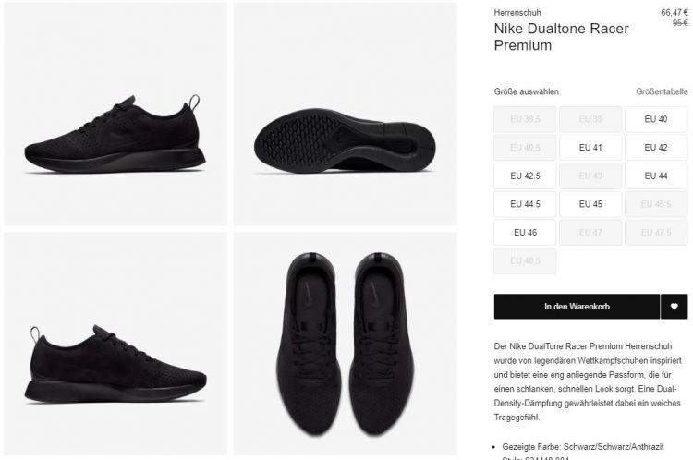The height and width of the screenshot is (460, 693).
Task: Pick size EU 45
Action: coord(590,204)
